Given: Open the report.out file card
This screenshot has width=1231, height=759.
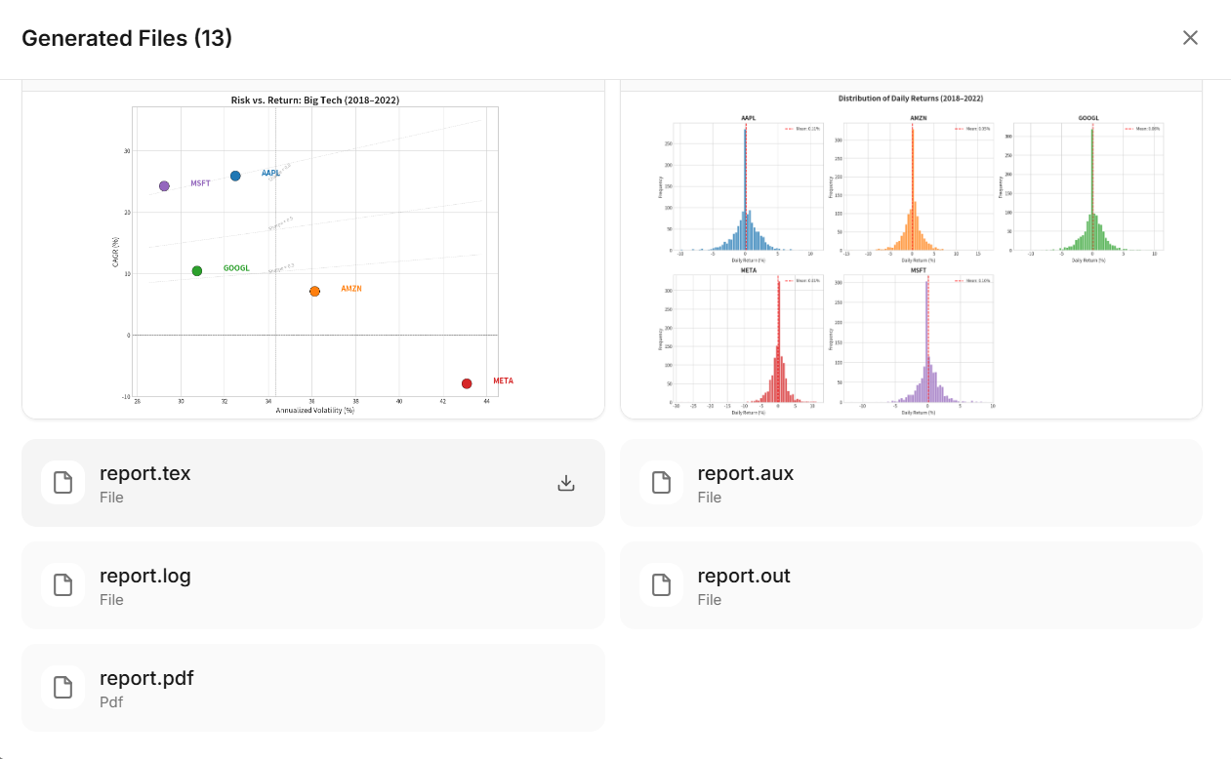Looking at the screenshot, I should pyautogui.click(x=911, y=585).
